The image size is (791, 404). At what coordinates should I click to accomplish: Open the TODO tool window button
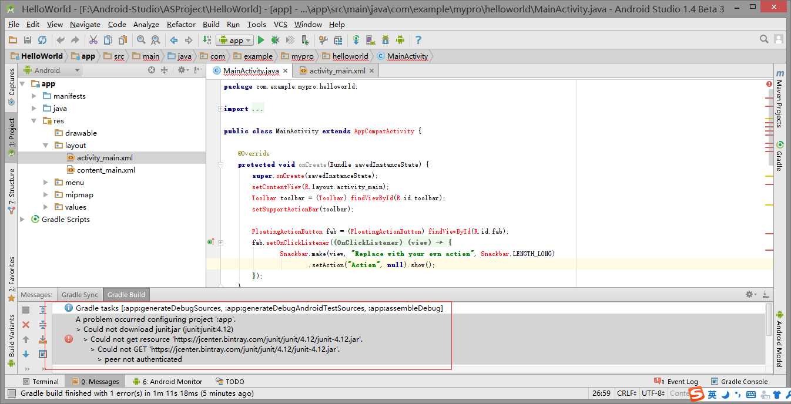tap(230, 382)
